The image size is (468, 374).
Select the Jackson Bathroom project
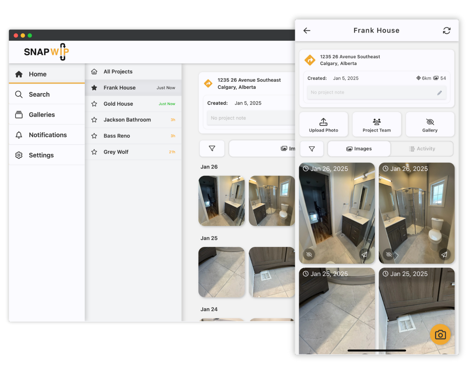127,119
